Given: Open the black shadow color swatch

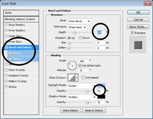Looking at the screenshot, I should (x=101, y=97).
